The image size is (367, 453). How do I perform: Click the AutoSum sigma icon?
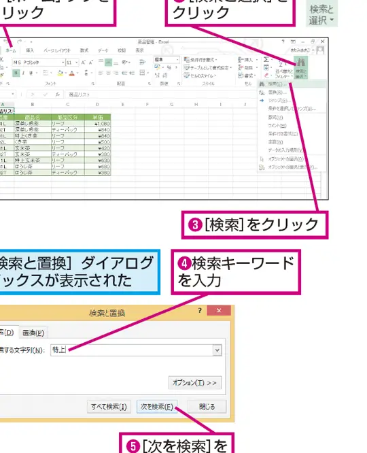(x=266, y=59)
